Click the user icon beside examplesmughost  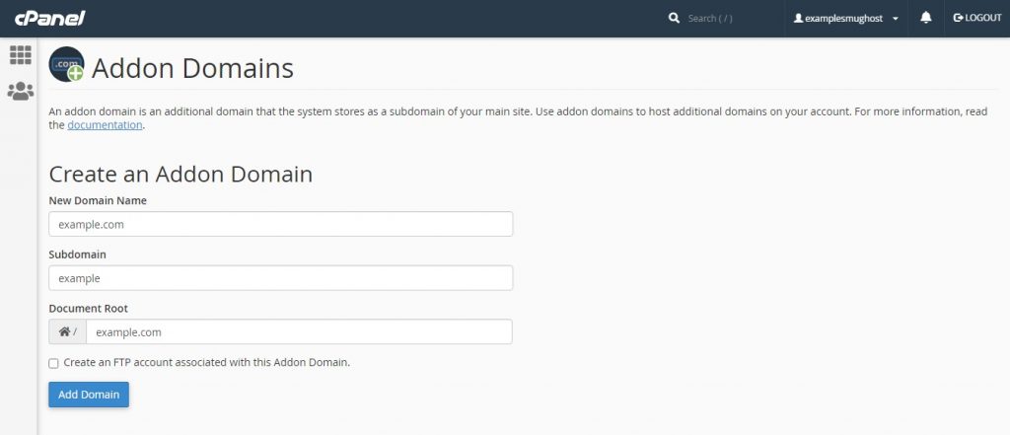tap(799, 19)
